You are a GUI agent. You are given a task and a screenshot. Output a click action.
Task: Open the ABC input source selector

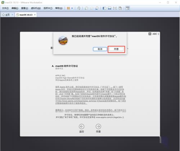156,34
